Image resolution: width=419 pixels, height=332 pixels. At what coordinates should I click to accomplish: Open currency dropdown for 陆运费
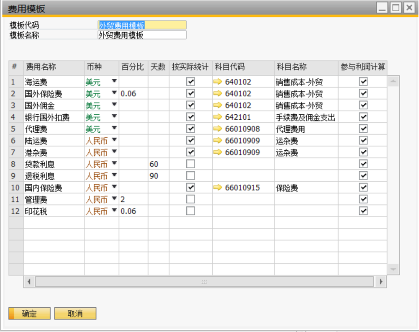tap(114, 139)
